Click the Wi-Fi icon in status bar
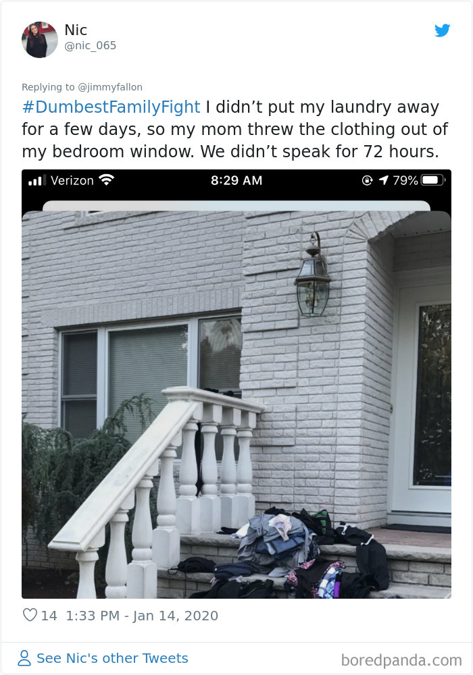The image size is (473, 675). (x=106, y=180)
